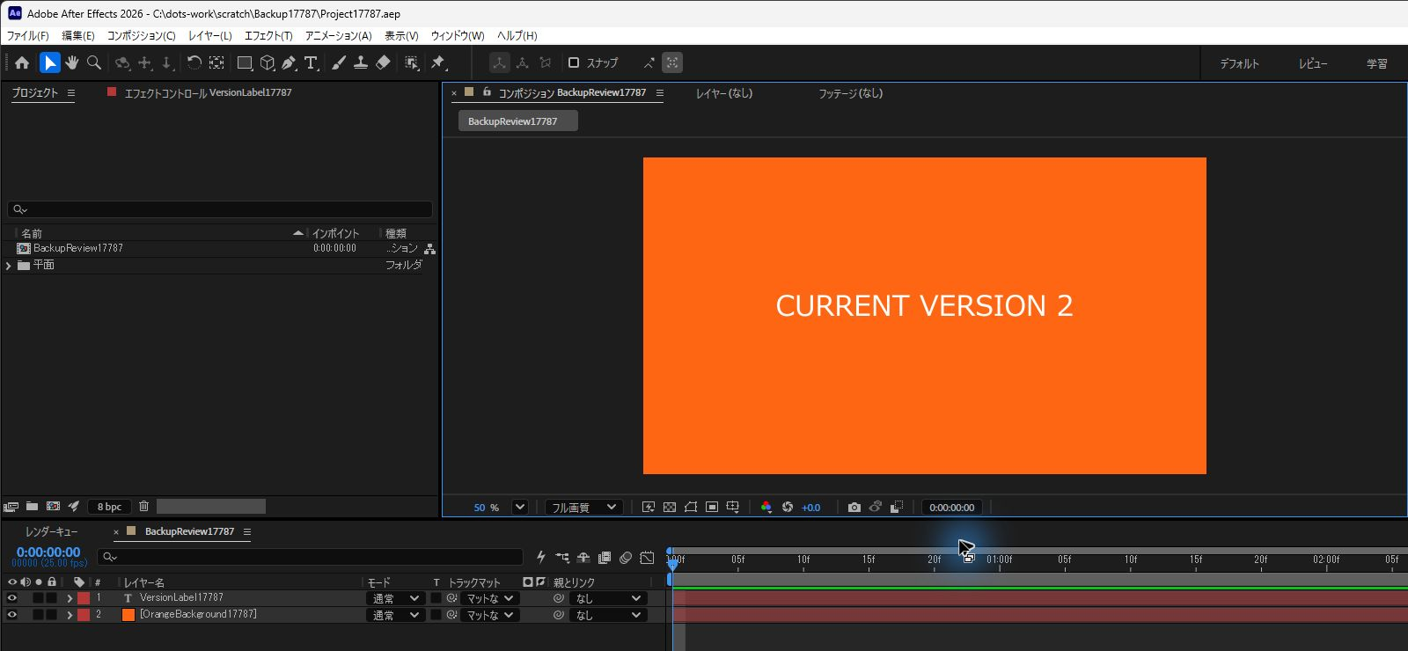Screen dimensions: 1408x651
Task: Open mode 通常 dropdown for VersionLabel17787
Action: 396,598
